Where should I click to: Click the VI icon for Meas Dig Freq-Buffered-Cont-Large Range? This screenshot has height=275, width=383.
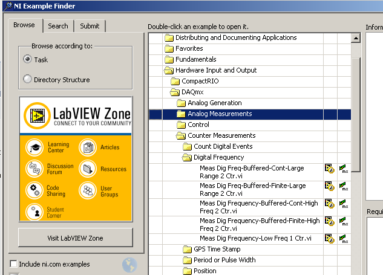[x=330, y=169]
